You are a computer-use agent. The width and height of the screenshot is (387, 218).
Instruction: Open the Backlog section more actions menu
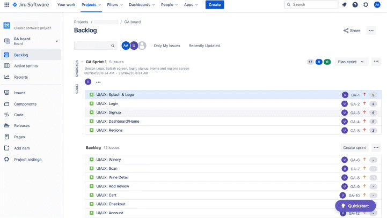click(376, 147)
